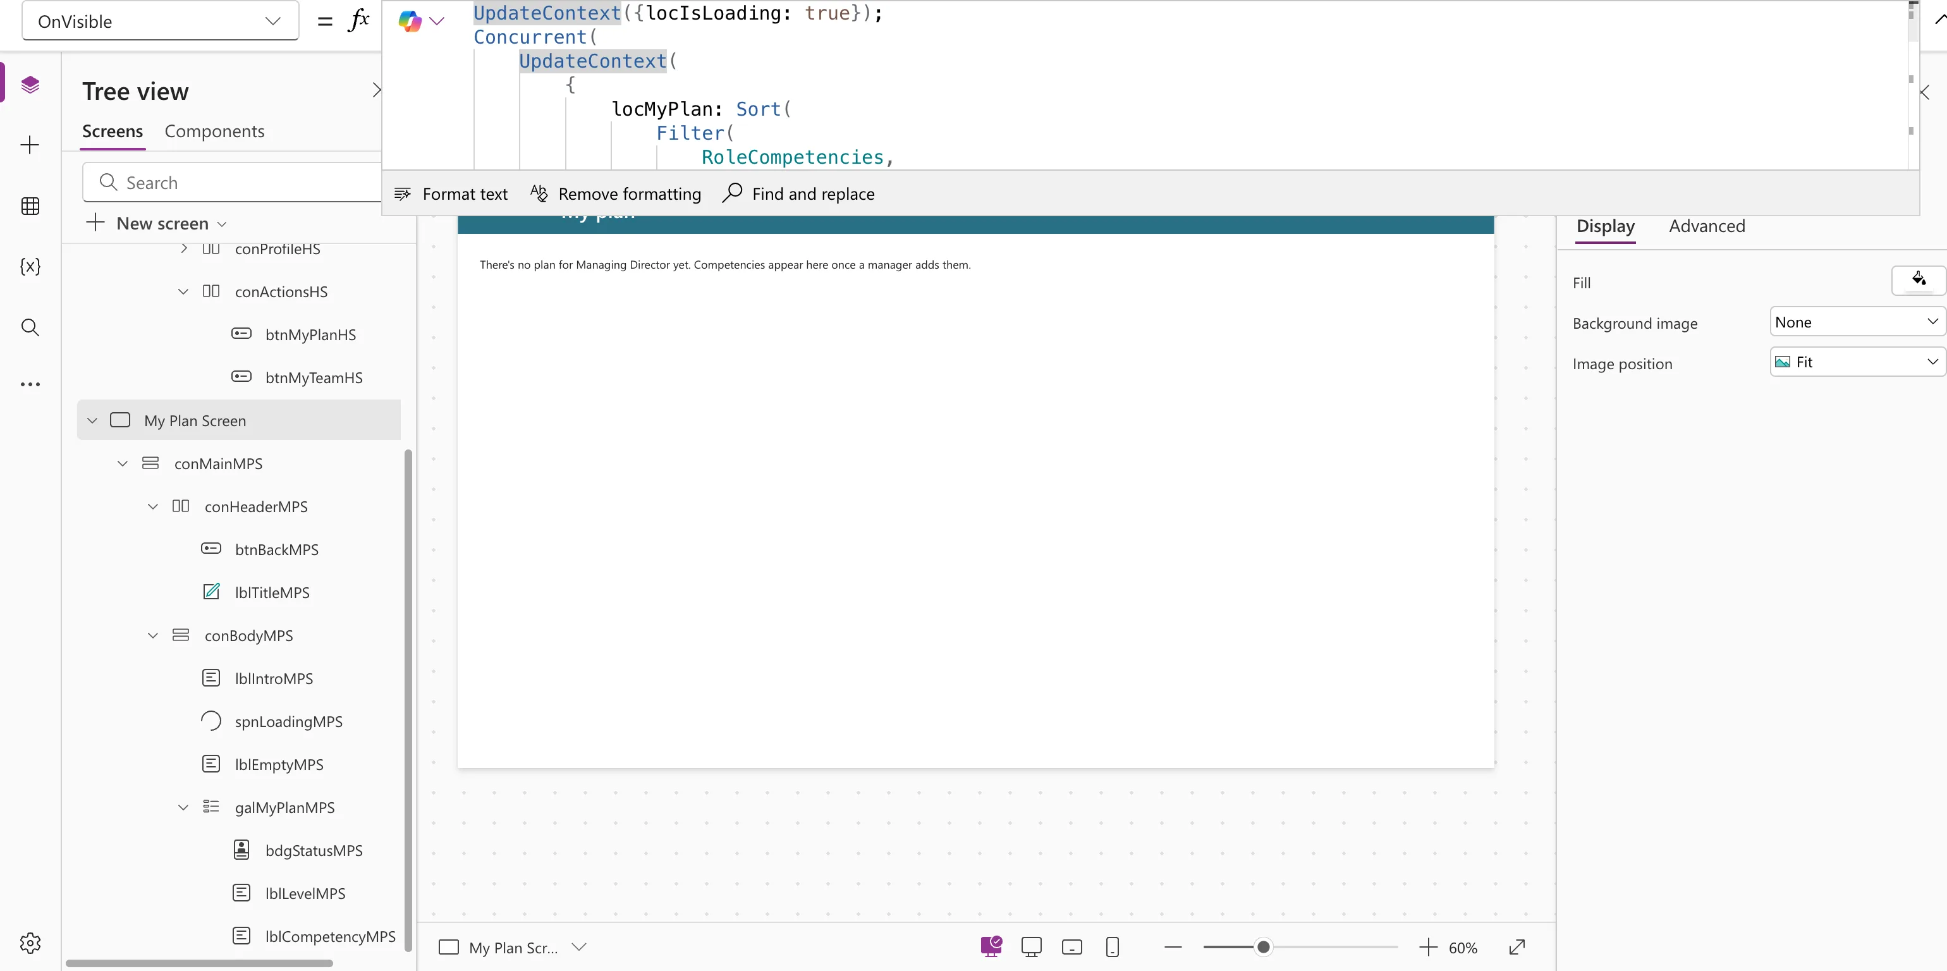Click the zoom slider handle

pyautogui.click(x=1263, y=947)
